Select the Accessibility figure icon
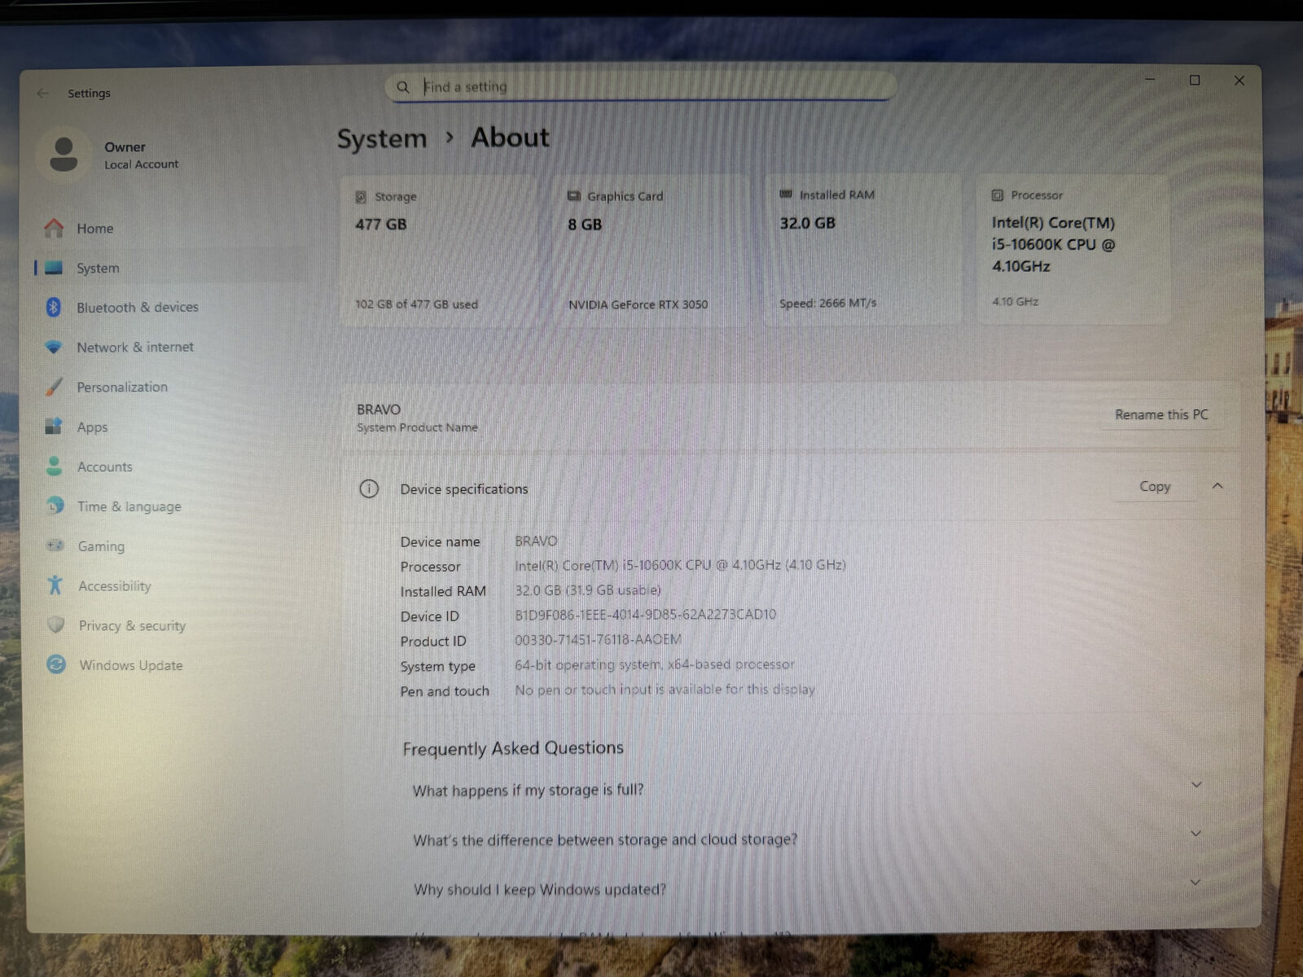1303x977 pixels. pos(55,585)
